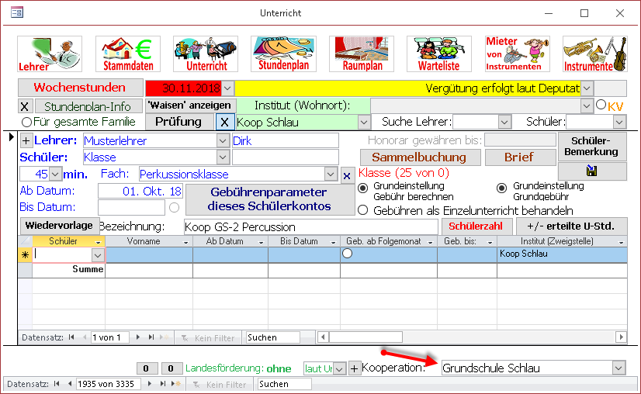Select 'Für gesamte Familie' radio button
The image size is (641, 394).
[x=26, y=122]
